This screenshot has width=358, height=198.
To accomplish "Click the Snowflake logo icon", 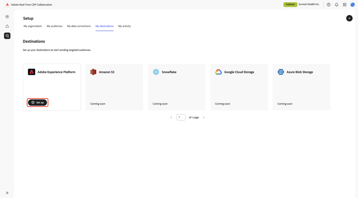I will (x=156, y=72).
